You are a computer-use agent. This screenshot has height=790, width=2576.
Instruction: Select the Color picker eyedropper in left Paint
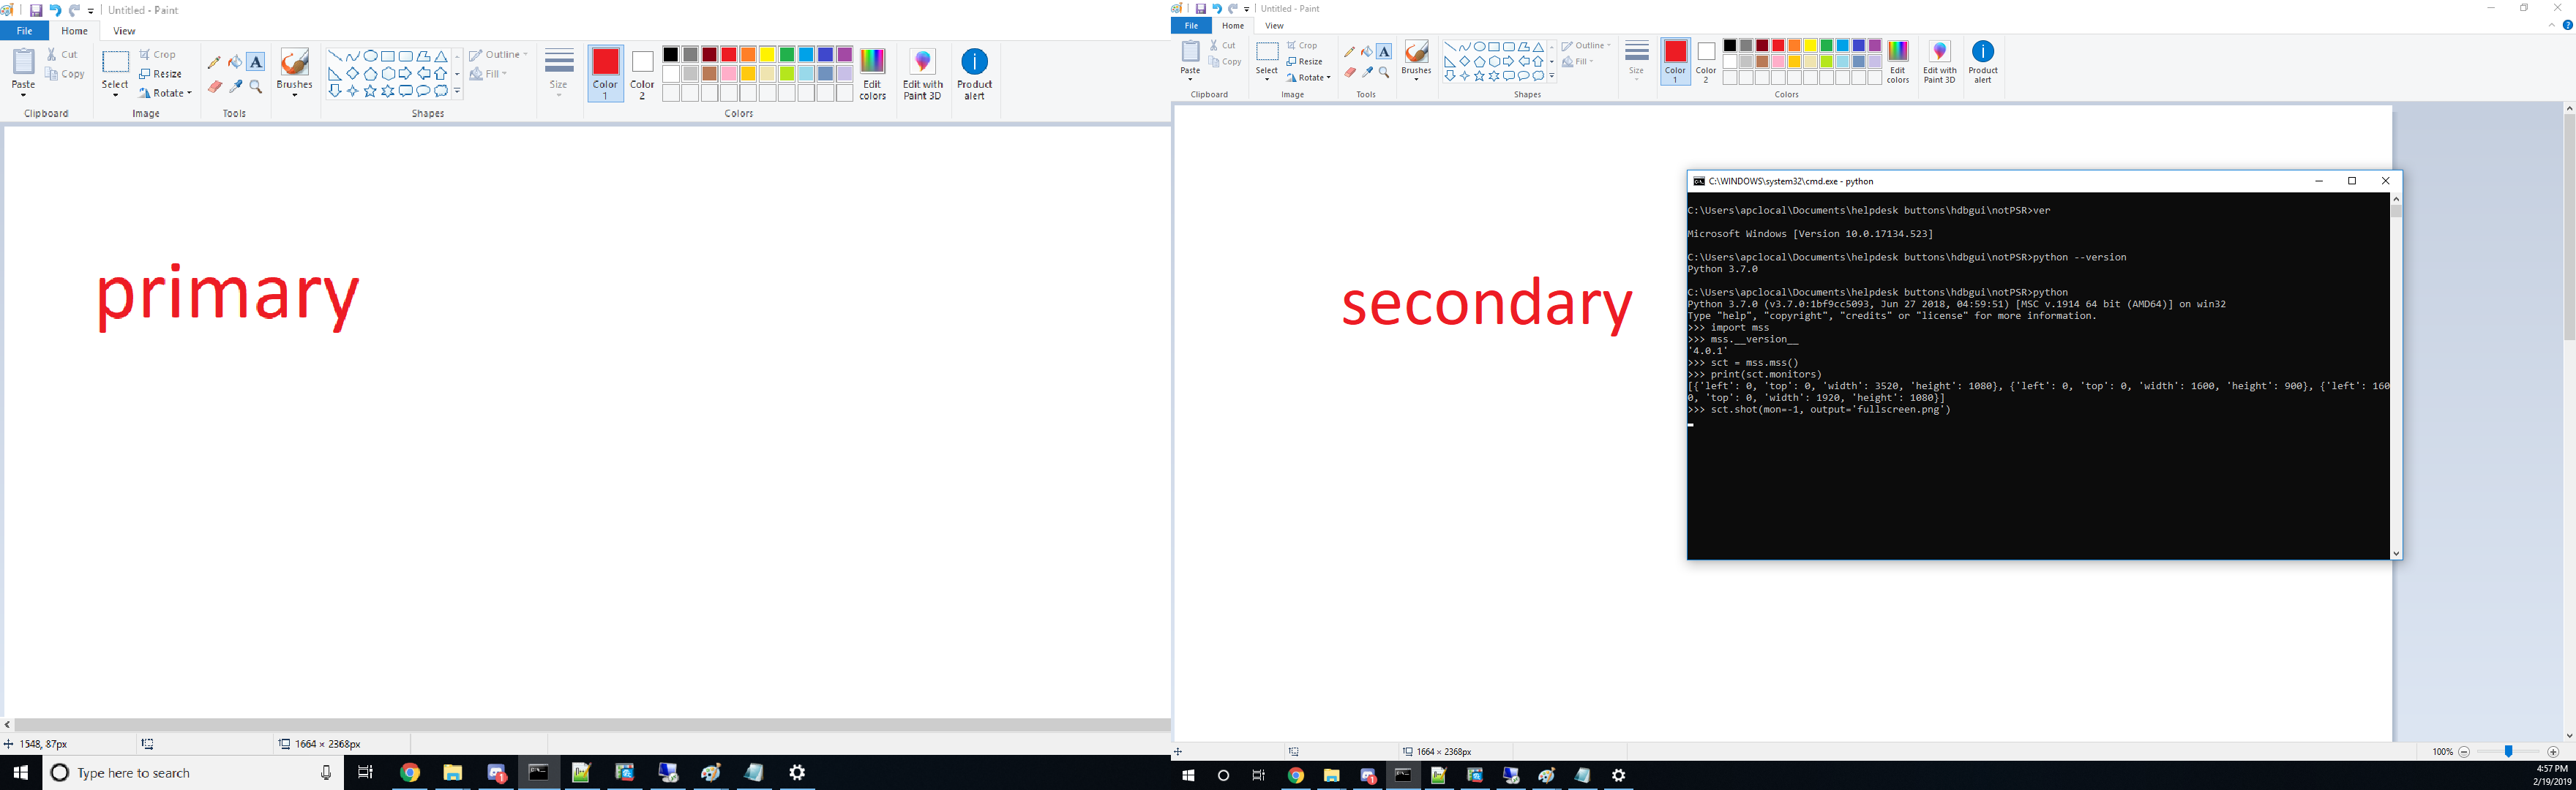click(x=235, y=88)
